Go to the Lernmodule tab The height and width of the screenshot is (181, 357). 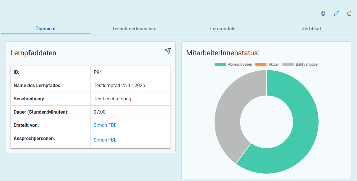pyautogui.click(x=223, y=29)
